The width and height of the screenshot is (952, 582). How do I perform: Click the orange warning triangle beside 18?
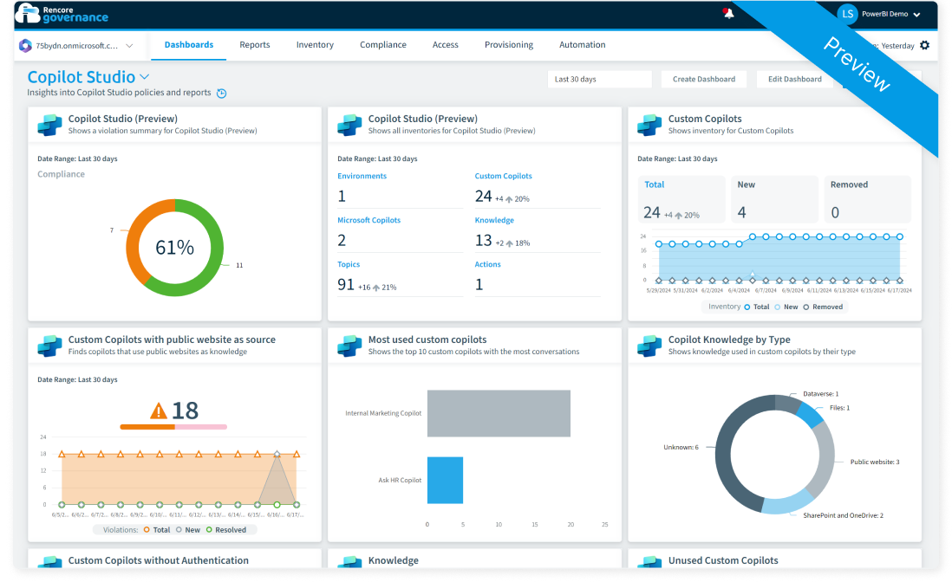[159, 411]
